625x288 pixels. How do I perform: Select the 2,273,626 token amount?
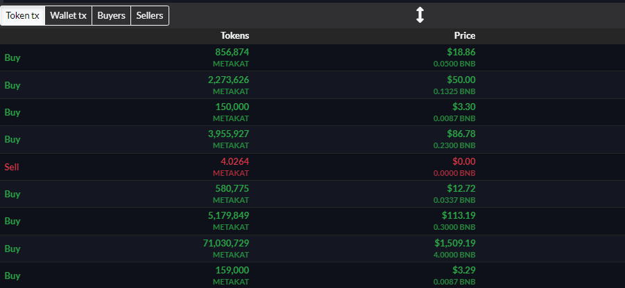[228, 80]
